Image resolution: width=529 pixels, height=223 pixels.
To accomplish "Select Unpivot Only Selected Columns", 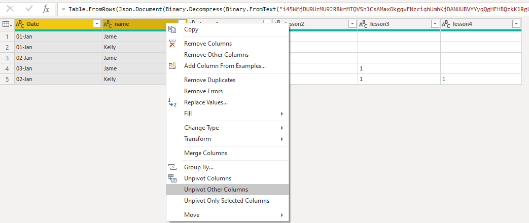I will pos(227,200).
